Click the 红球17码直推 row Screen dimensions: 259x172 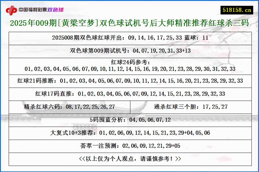129,93
